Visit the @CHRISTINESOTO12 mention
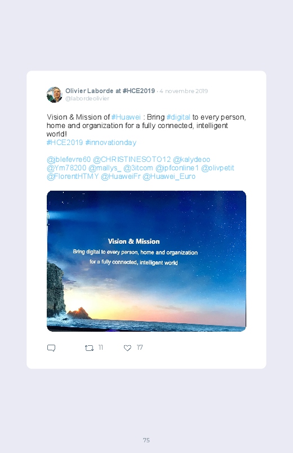This screenshot has width=293, height=453. pyautogui.click(x=132, y=160)
